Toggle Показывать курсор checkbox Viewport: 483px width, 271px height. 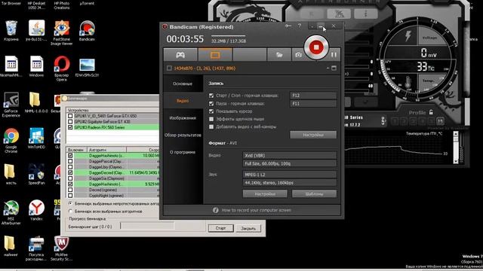(211, 111)
